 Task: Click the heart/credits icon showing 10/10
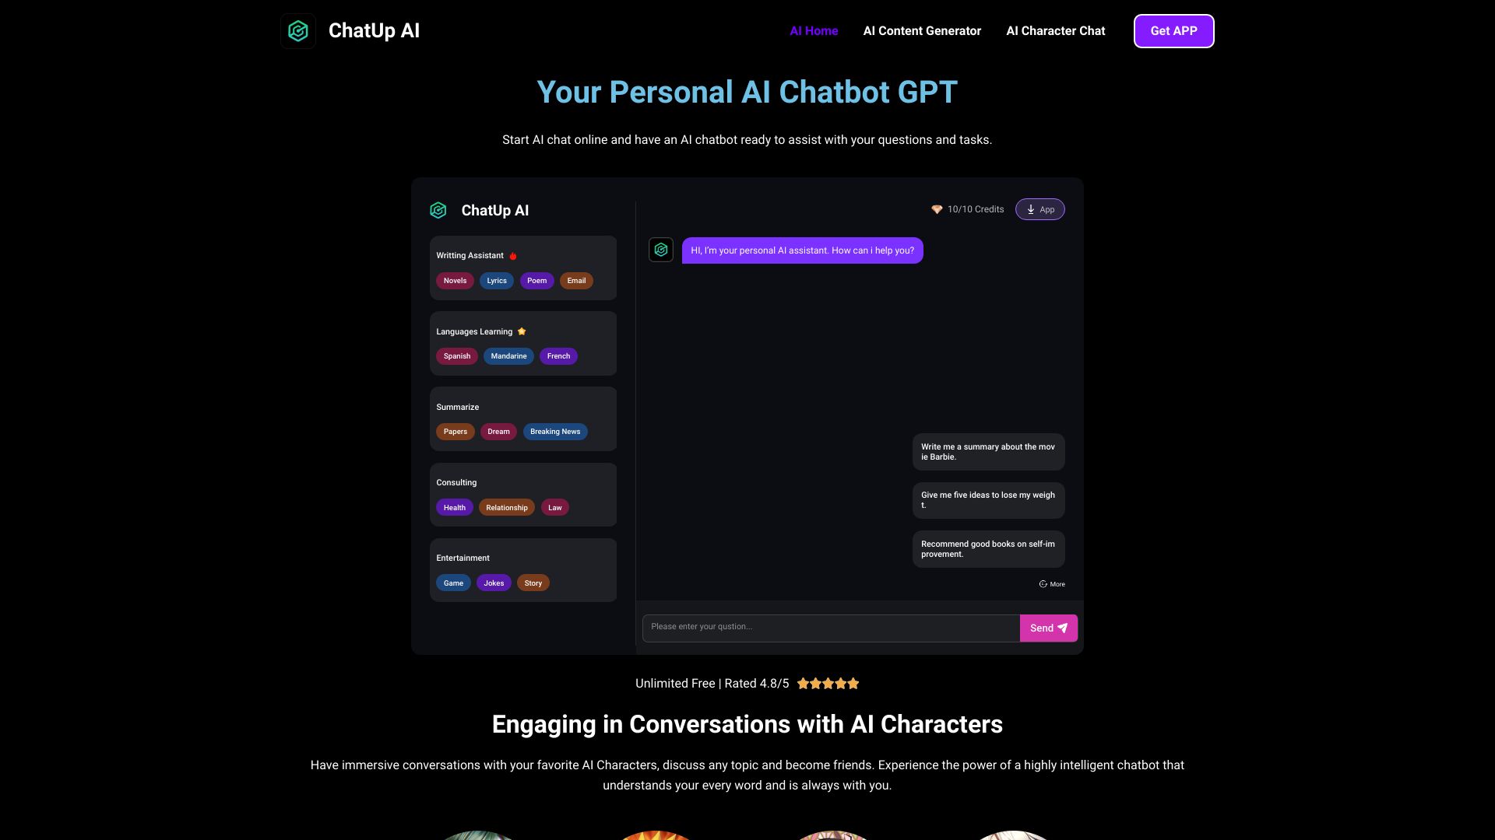tap(935, 209)
